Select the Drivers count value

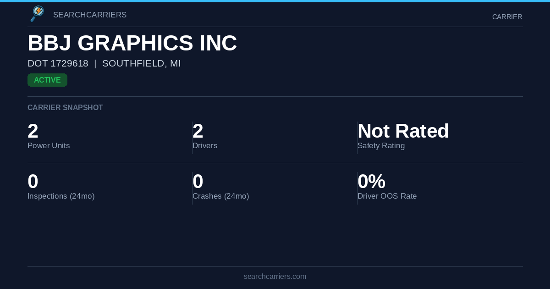coord(198,131)
